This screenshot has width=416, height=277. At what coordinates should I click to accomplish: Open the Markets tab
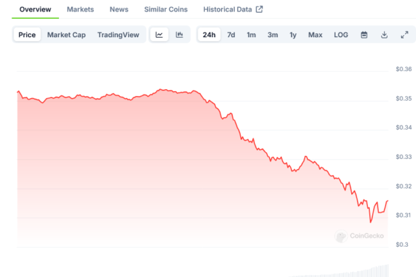point(80,9)
